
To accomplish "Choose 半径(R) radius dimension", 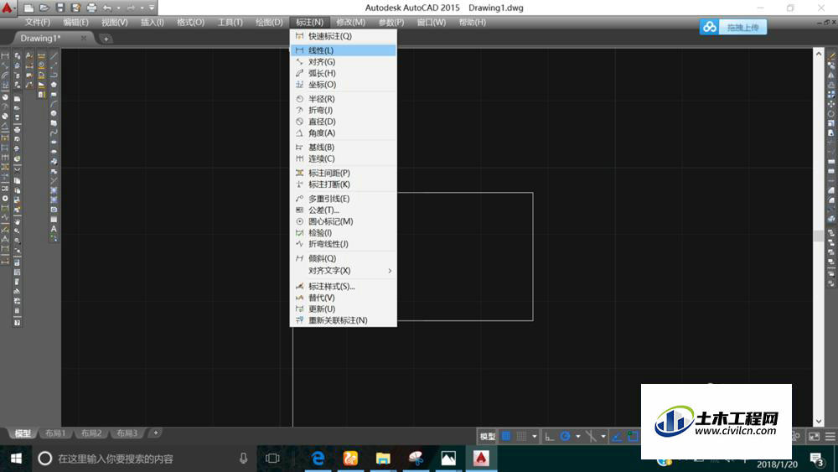I will click(x=343, y=99).
